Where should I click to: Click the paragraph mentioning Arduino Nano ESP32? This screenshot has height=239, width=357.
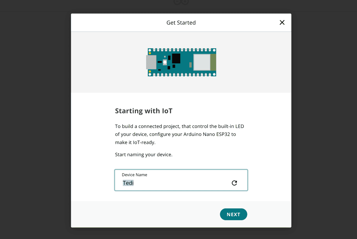[x=179, y=134]
